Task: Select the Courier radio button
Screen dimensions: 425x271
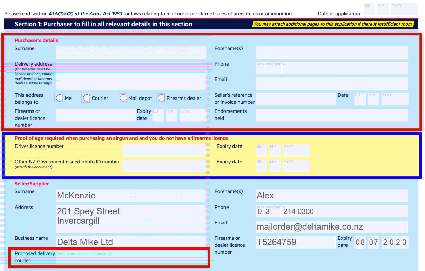Action: tap(86, 98)
